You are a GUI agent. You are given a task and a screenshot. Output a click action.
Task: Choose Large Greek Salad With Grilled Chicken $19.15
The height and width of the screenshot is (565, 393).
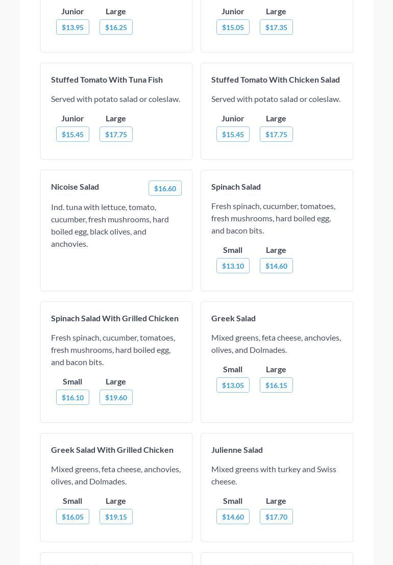pyautogui.click(x=116, y=517)
